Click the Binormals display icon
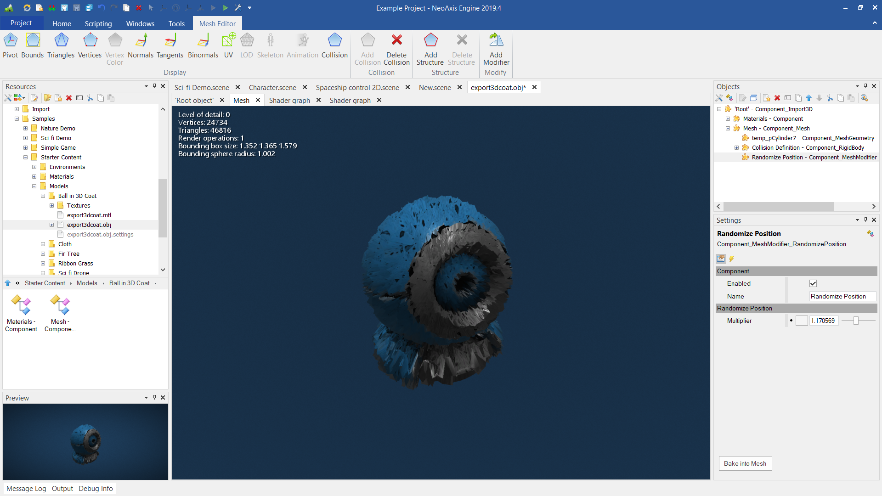 tap(203, 41)
